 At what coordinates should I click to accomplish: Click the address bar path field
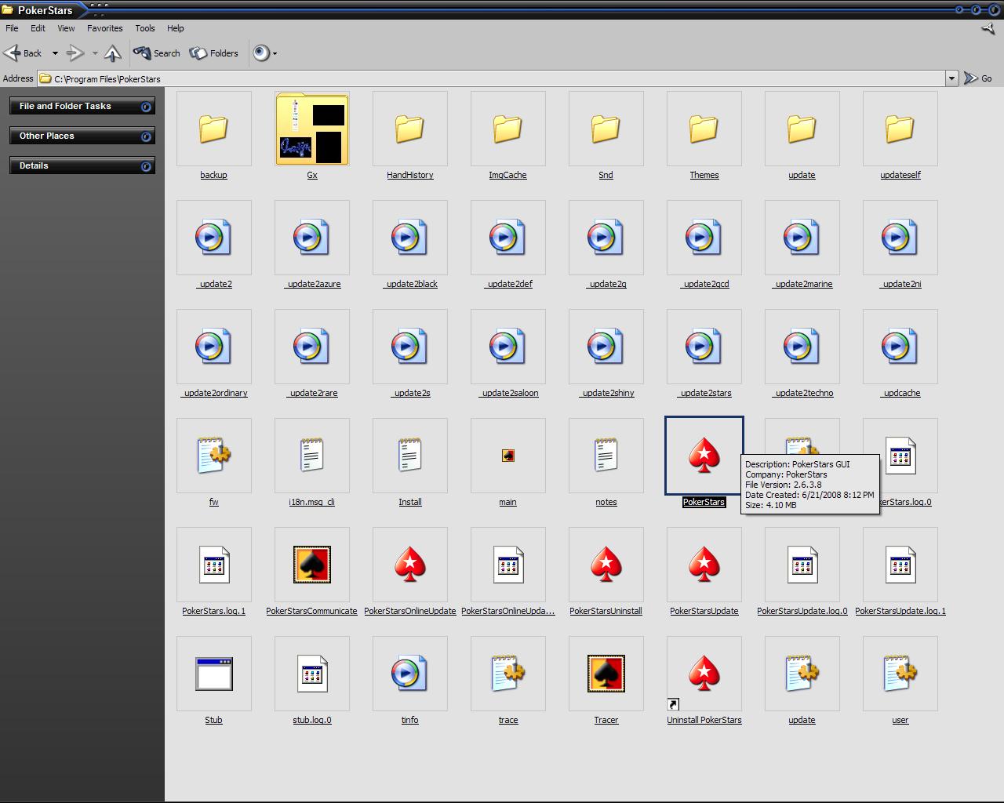coord(491,78)
